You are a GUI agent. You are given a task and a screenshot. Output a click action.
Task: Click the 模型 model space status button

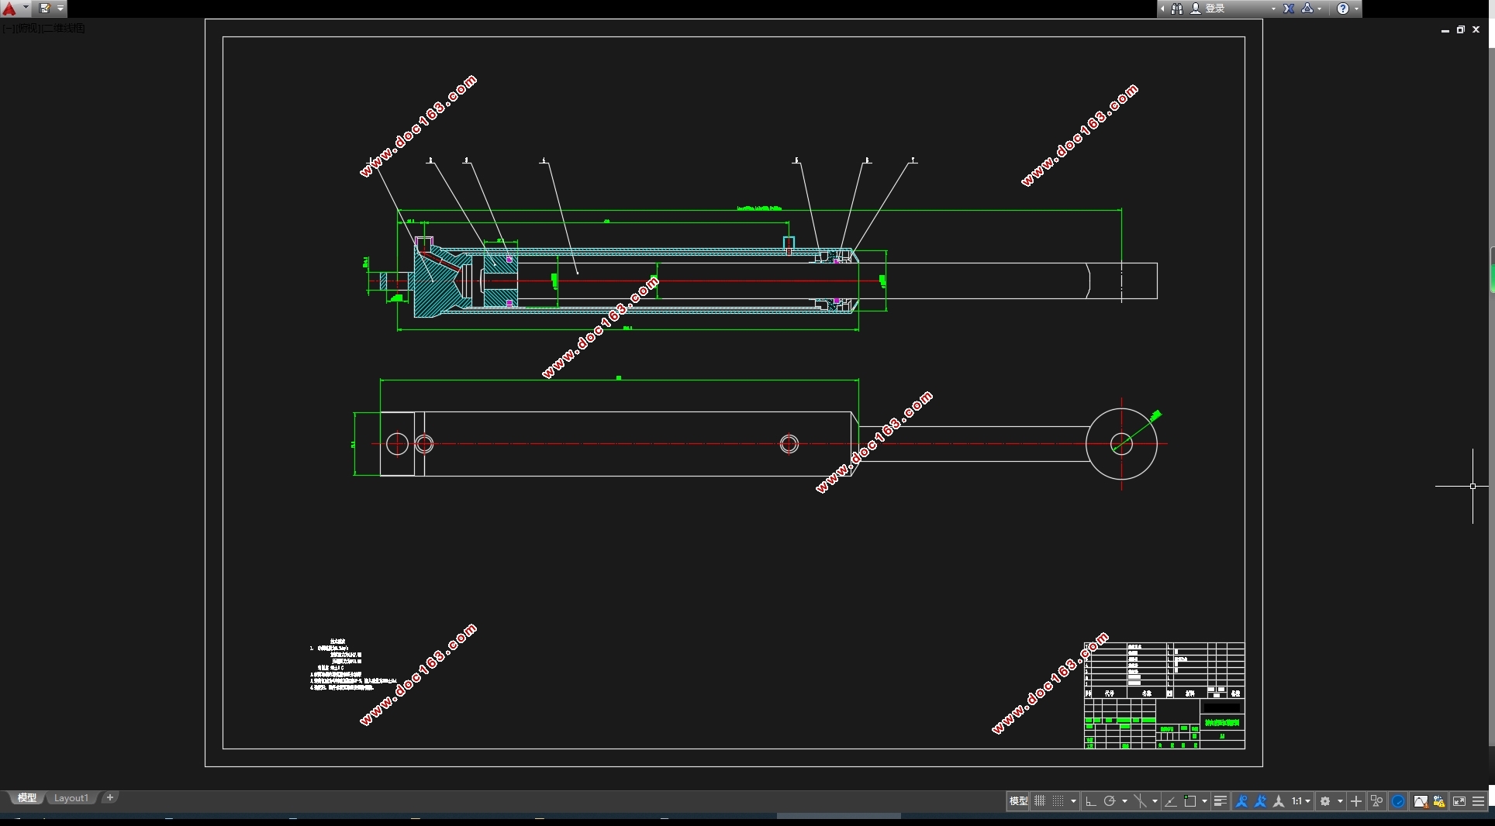1018,801
